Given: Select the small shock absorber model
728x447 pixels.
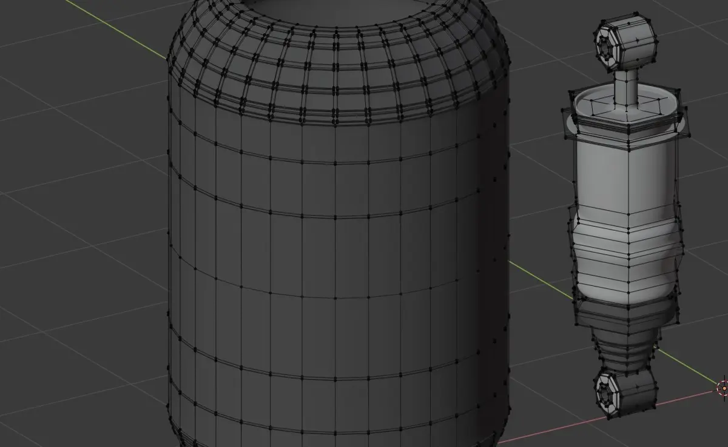Looking at the screenshot, I should [627, 217].
